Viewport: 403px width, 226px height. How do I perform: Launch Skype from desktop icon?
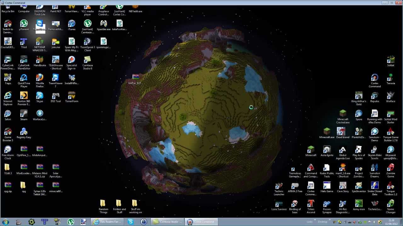(40, 97)
